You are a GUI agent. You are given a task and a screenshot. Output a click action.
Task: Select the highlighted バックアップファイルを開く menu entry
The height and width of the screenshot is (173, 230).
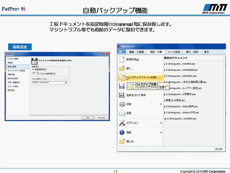[141, 77]
